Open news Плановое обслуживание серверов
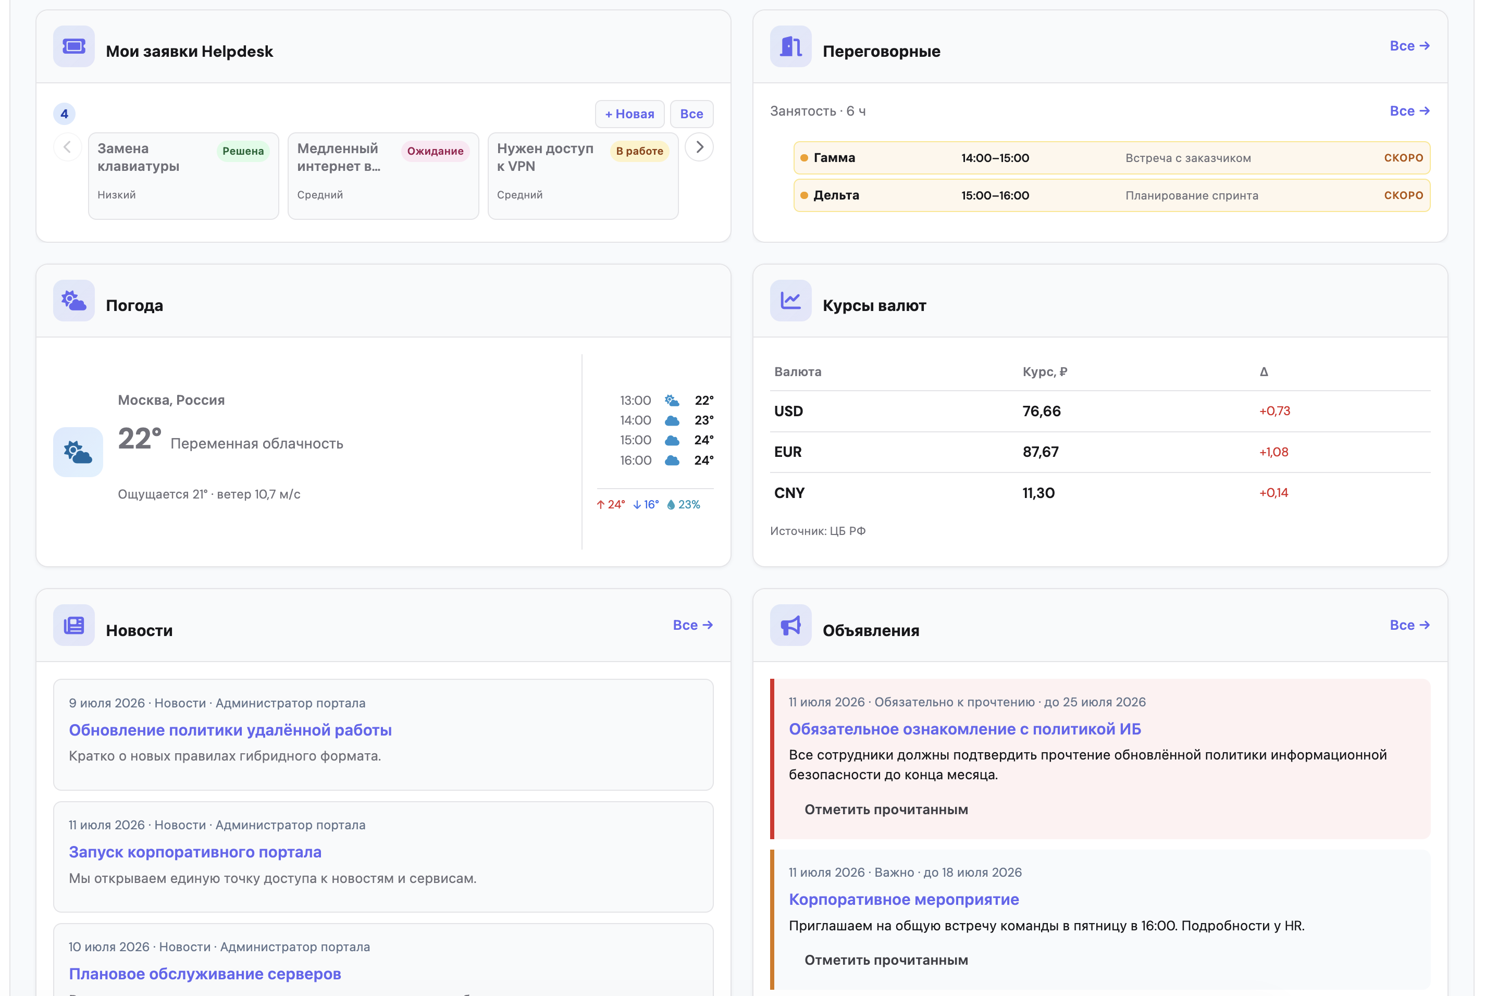This screenshot has height=996, width=1485. (x=205, y=975)
